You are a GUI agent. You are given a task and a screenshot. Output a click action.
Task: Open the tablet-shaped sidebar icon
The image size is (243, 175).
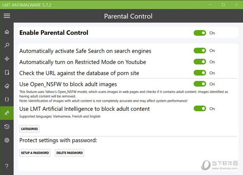pyautogui.click(x=7, y=72)
